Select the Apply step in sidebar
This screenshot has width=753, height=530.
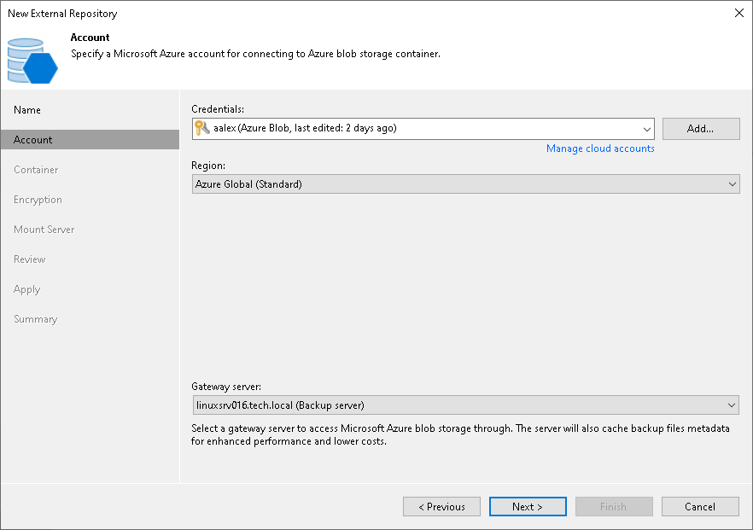pos(27,289)
